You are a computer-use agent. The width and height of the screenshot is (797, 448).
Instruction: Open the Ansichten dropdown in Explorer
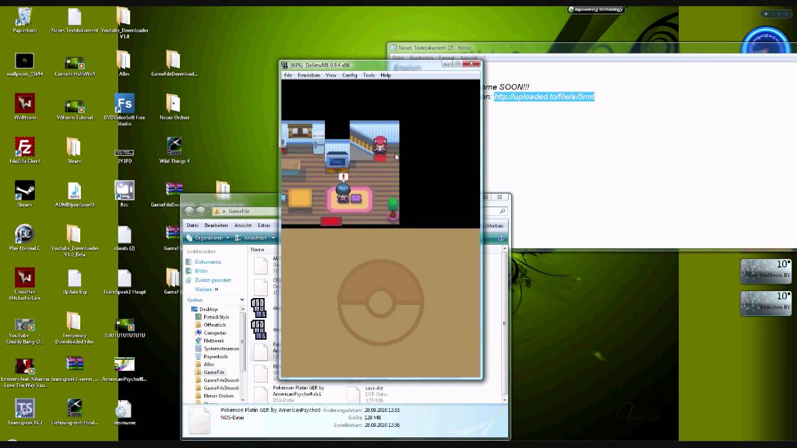tap(255, 238)
